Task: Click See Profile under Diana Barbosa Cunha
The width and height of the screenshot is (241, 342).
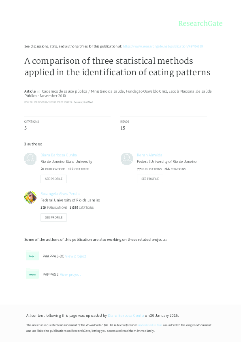Action: (x=54, y=179)
